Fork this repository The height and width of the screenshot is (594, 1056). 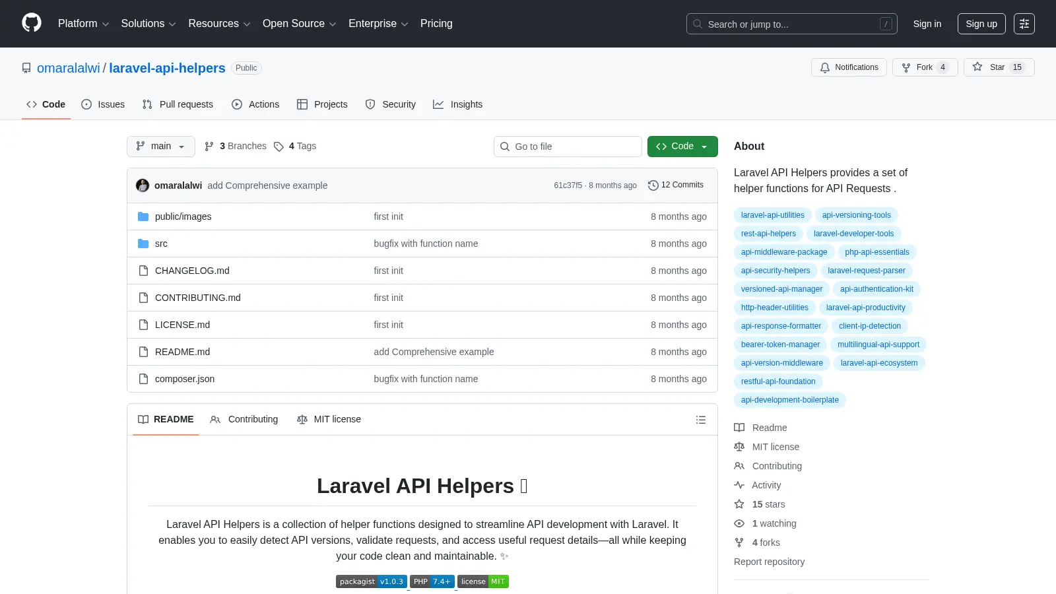point(925,67)
